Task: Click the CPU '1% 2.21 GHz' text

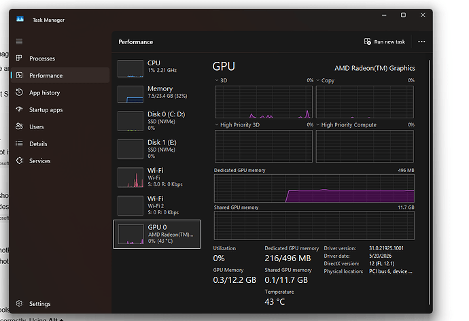Action: [x=162, y=70]
